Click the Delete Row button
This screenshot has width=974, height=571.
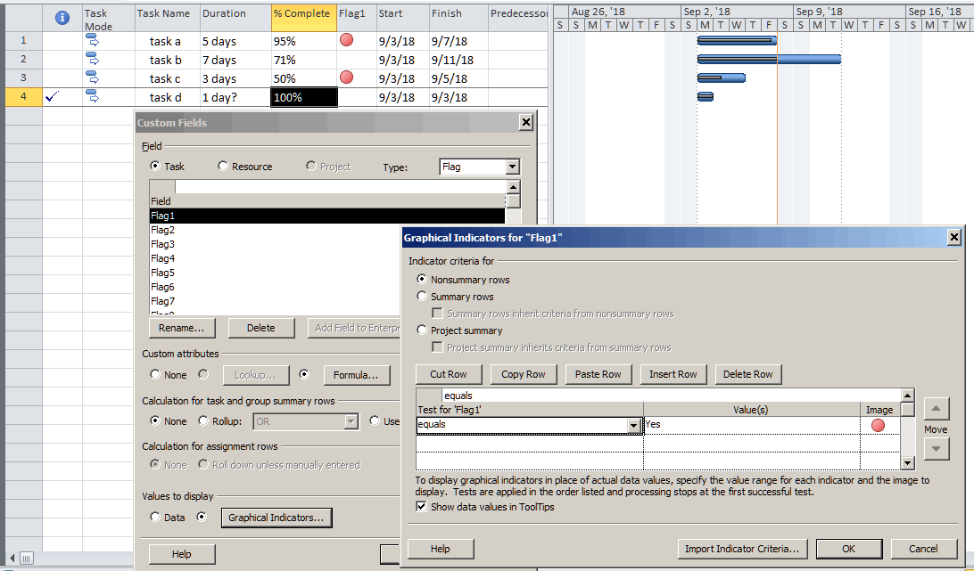coord(747,374)
